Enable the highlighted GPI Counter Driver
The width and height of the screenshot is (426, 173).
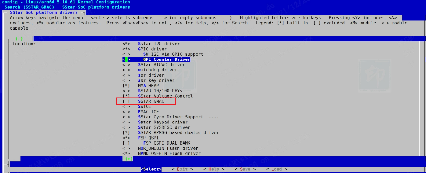(126, 60)
